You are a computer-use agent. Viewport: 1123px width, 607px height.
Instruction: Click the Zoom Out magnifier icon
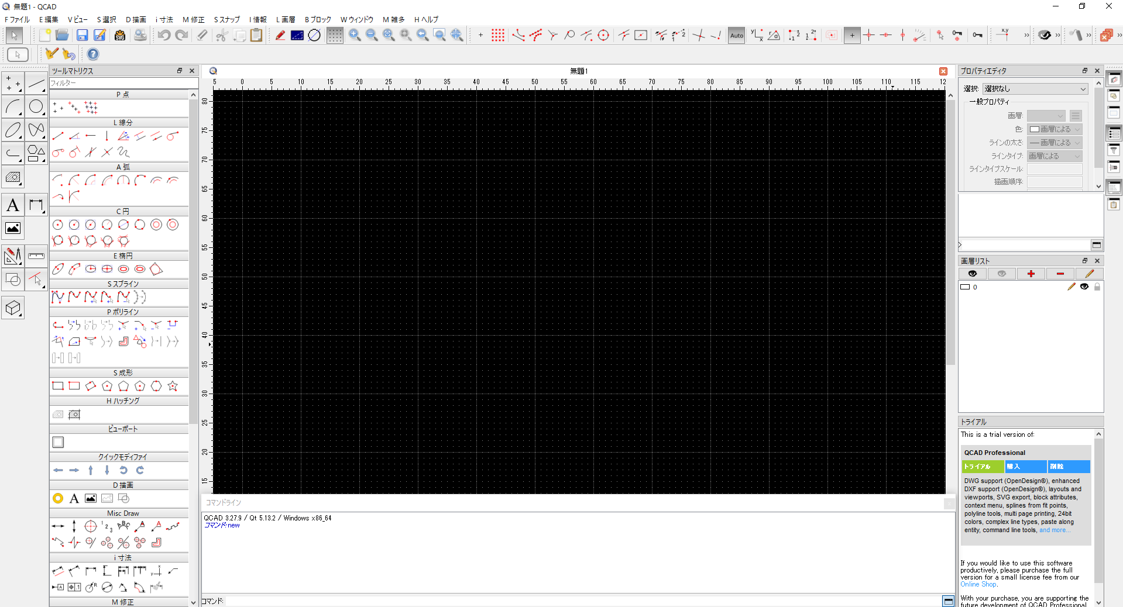(x=372, y=35)
